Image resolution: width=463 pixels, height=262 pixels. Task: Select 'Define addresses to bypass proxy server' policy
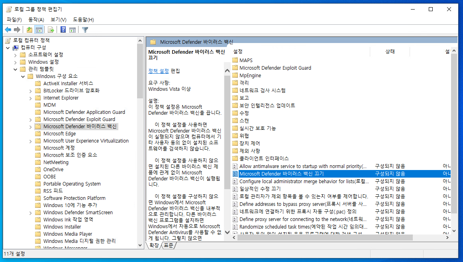(x=341, y=204)
